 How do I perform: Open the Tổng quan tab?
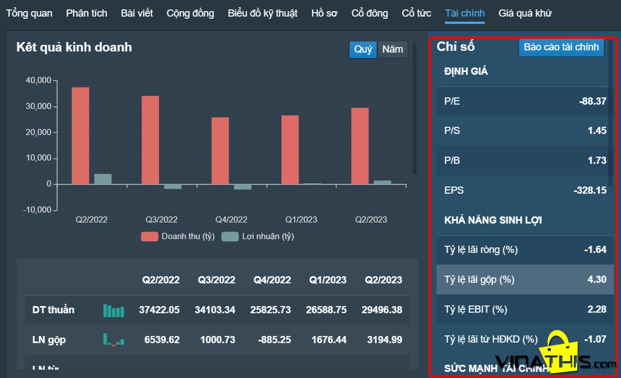point(29,13)
